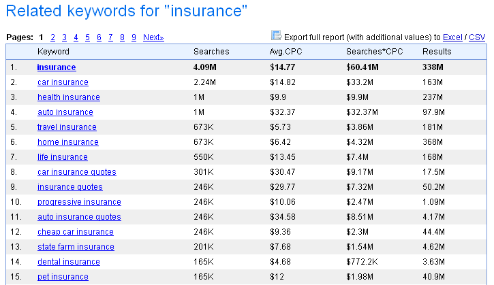This screenshot has width=494, height=285.
Task: Open 'life insurance' keyword details
Action: coord(63,157)
